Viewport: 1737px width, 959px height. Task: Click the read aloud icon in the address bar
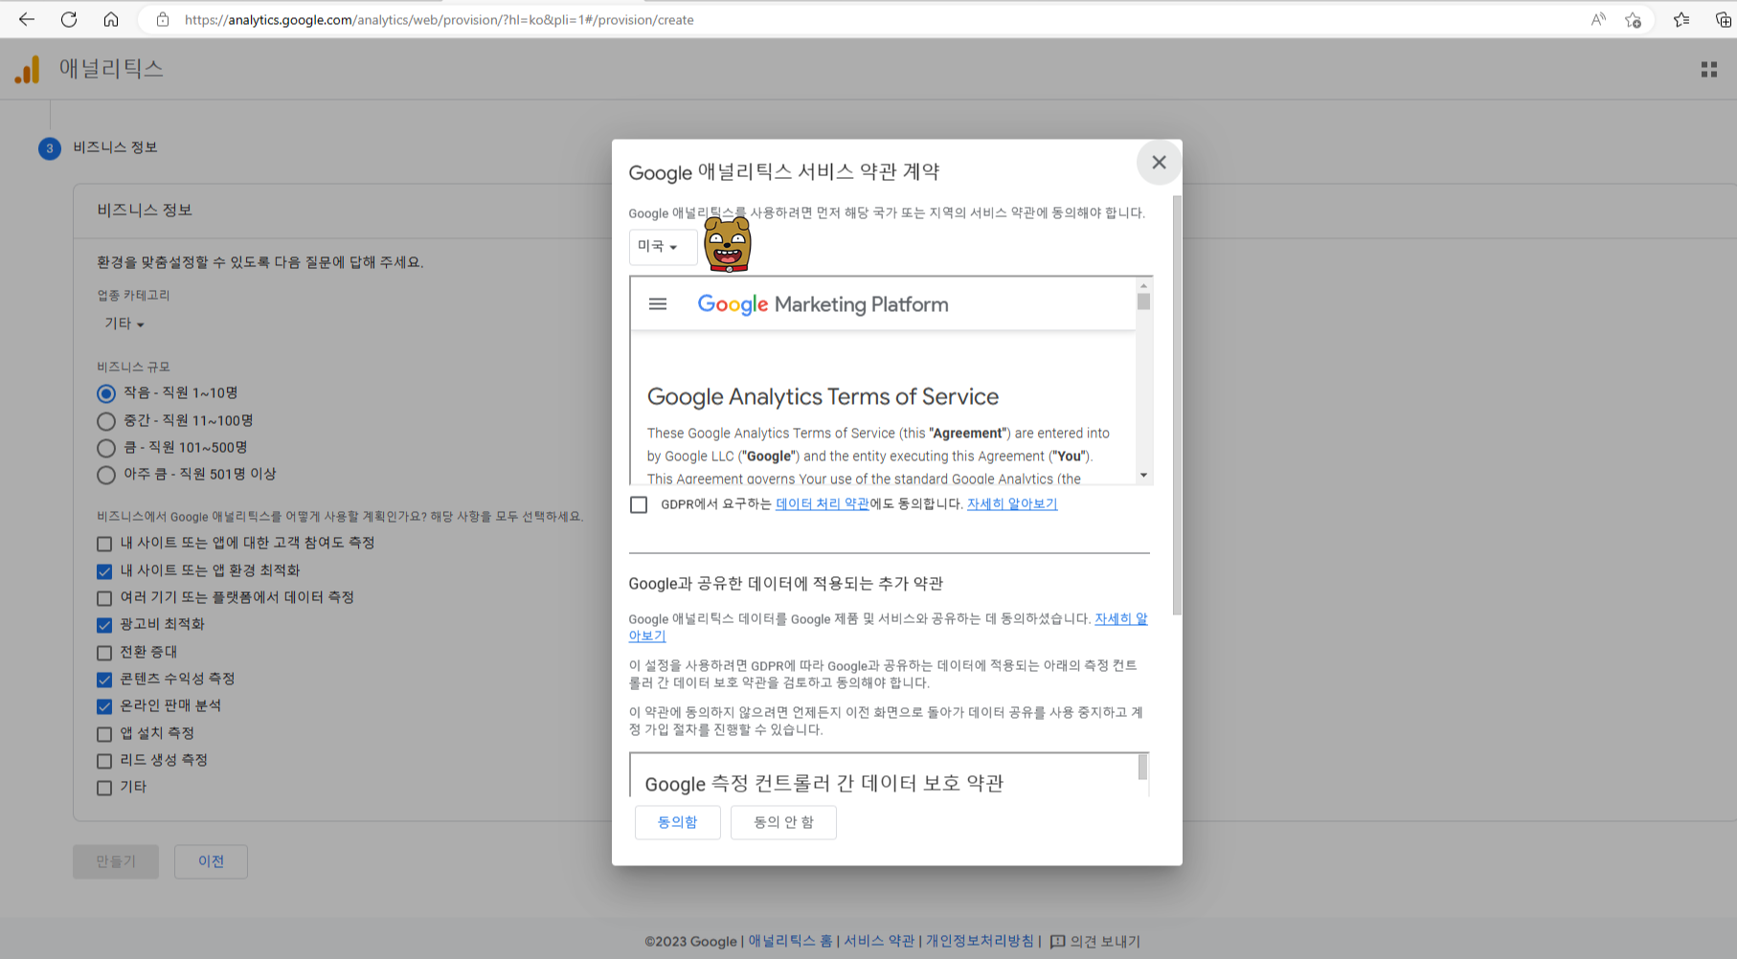click(x=1598, y=19)
